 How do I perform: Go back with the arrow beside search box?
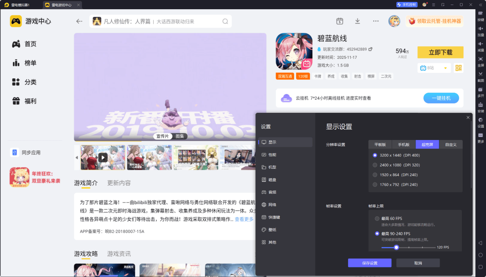[79, 21]
